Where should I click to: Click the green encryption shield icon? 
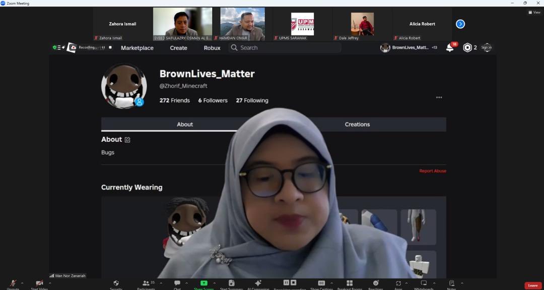point(54,47)
